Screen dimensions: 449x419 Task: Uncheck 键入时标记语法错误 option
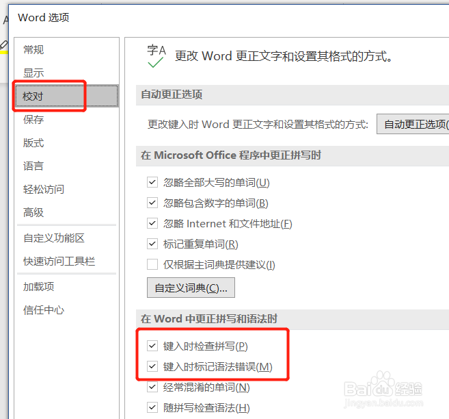(152, 366)
